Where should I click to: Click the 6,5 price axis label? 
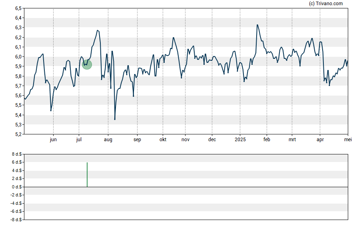click(18, 8)
